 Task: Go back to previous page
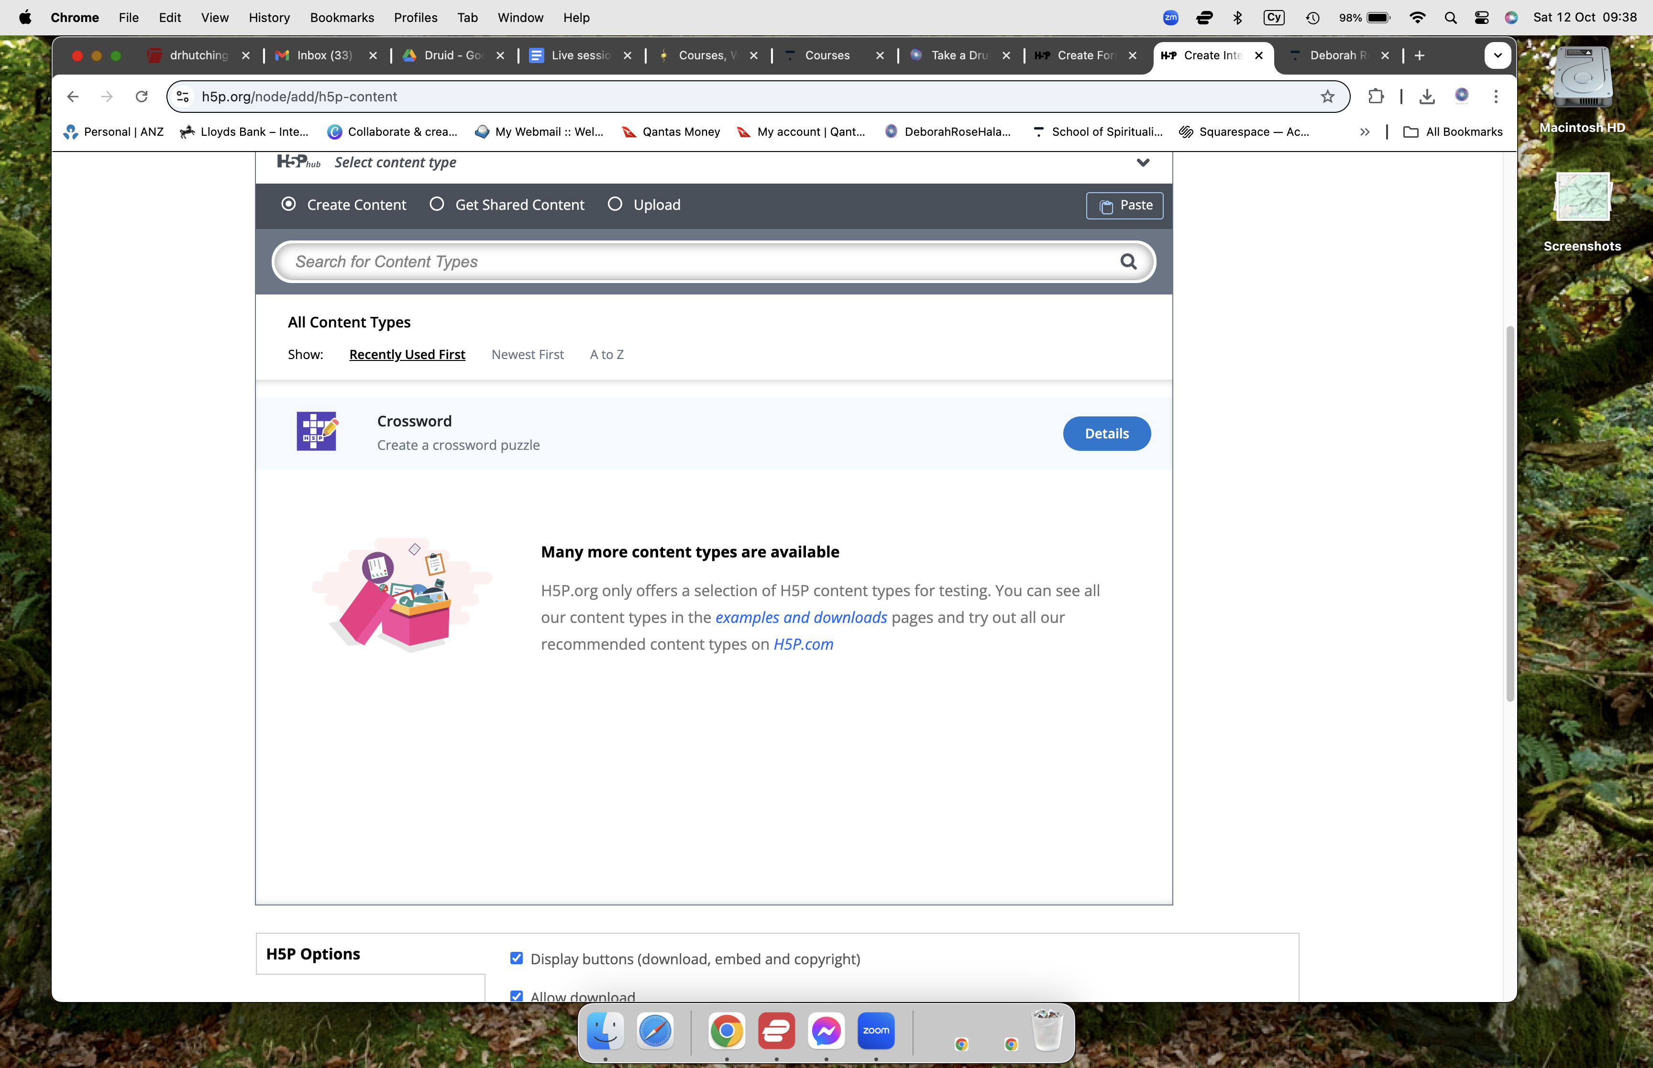[73, 97]
